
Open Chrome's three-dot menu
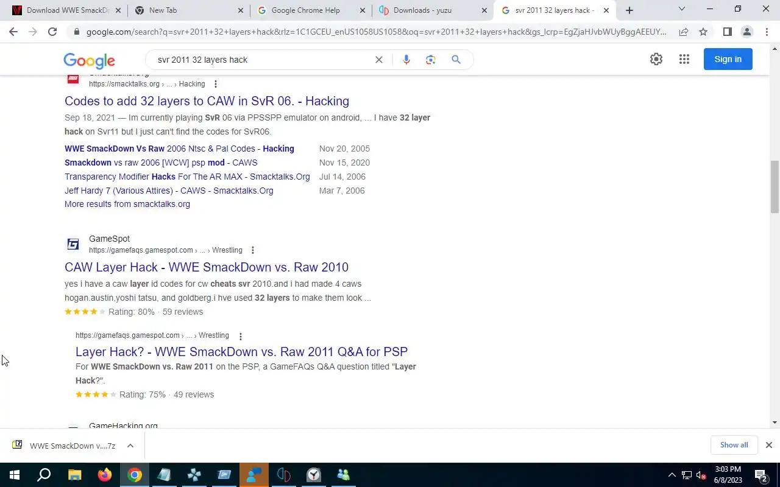tap(767, 32)
